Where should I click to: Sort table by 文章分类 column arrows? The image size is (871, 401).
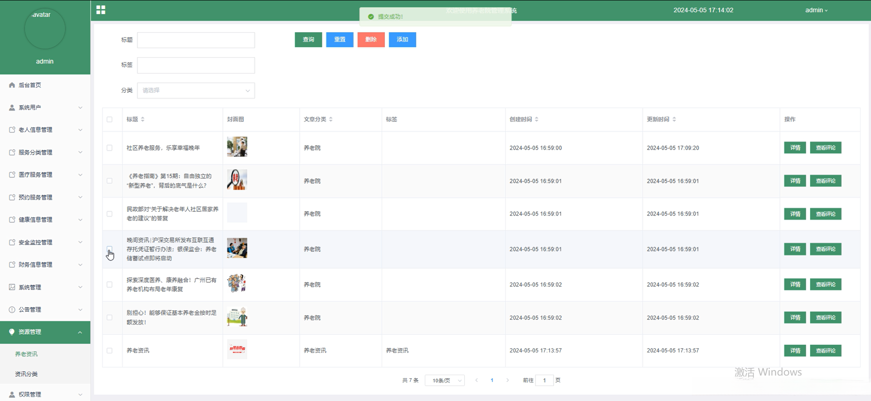pyautogui.click(x=331, y=119)
